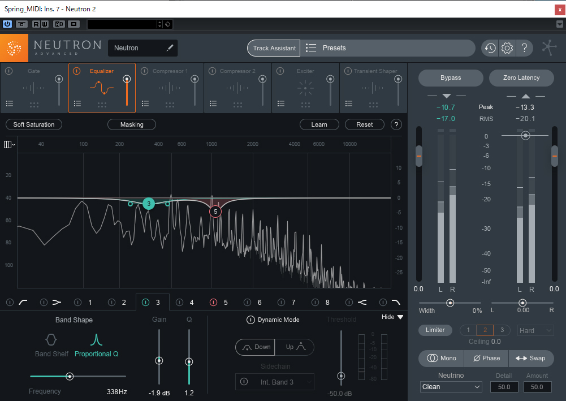
Task: Open Compressor 1 module preset list icon
Action: 145,104
